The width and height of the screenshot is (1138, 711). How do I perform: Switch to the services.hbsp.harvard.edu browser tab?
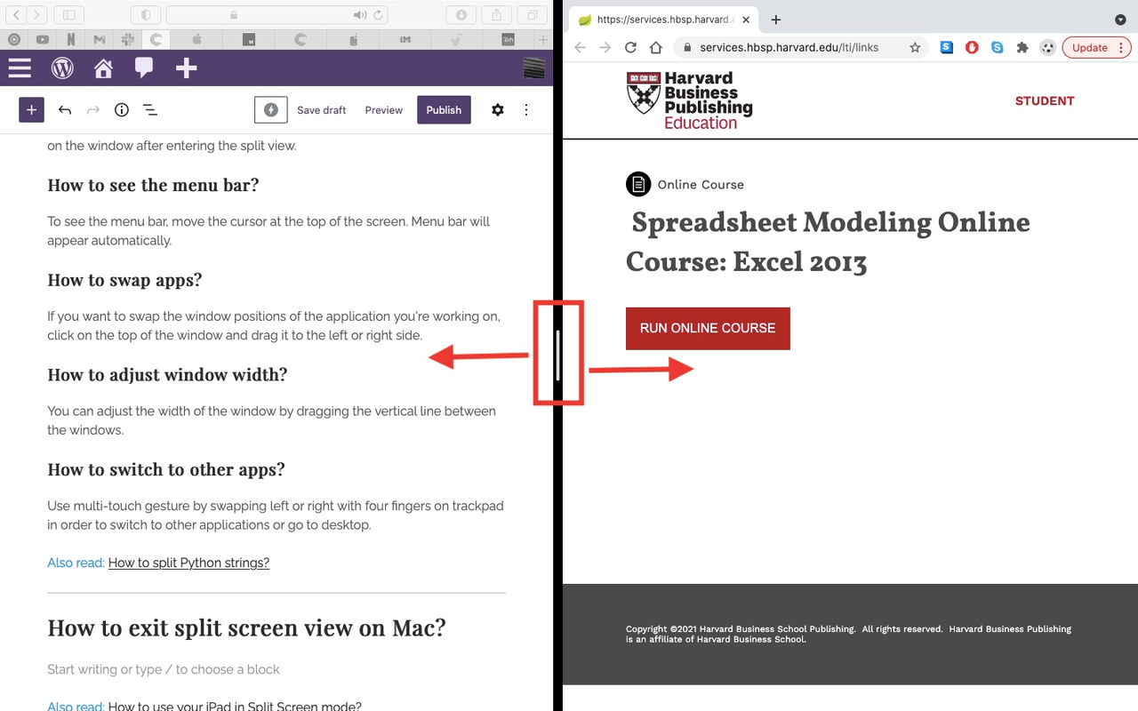pyautogui.click(x=662, y=19)
